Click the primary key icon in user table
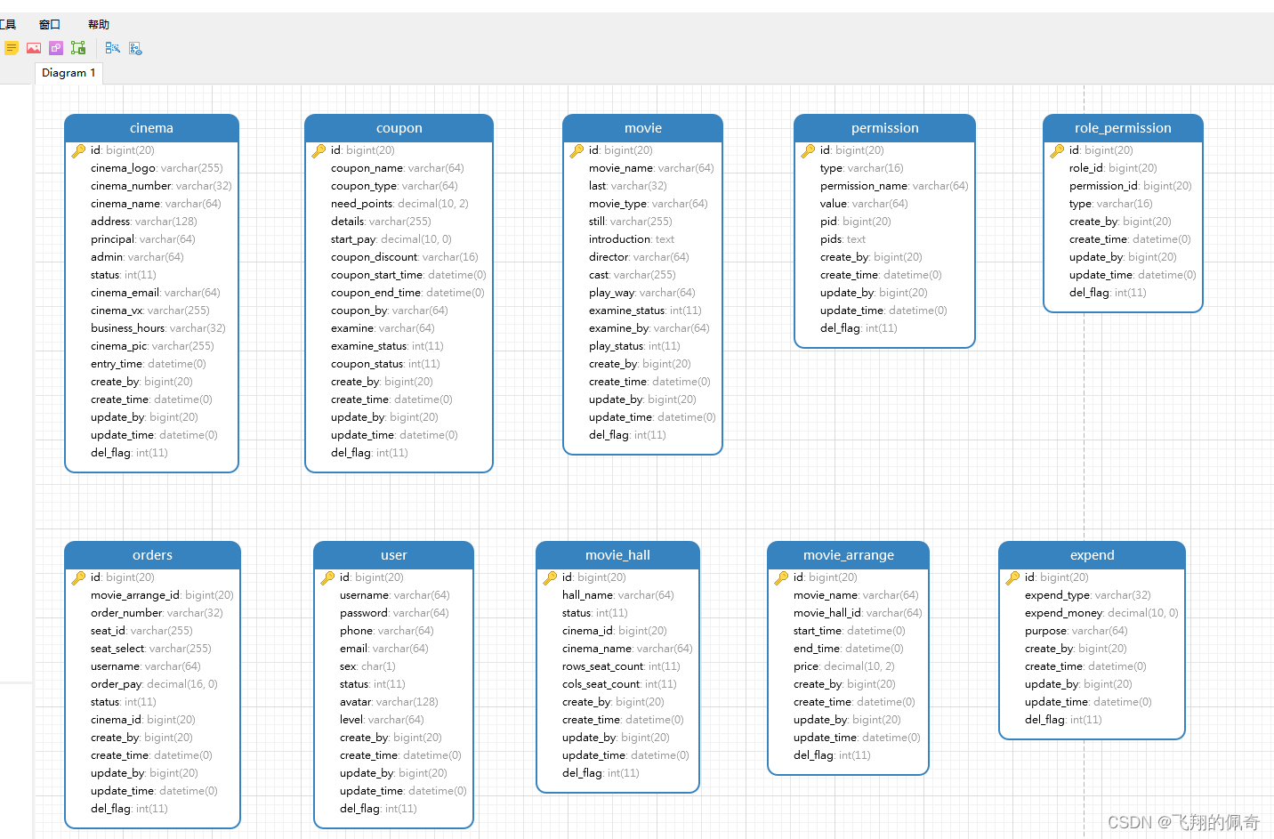The height and width of the screenshot is (839, 1274). tap(327, 577)
